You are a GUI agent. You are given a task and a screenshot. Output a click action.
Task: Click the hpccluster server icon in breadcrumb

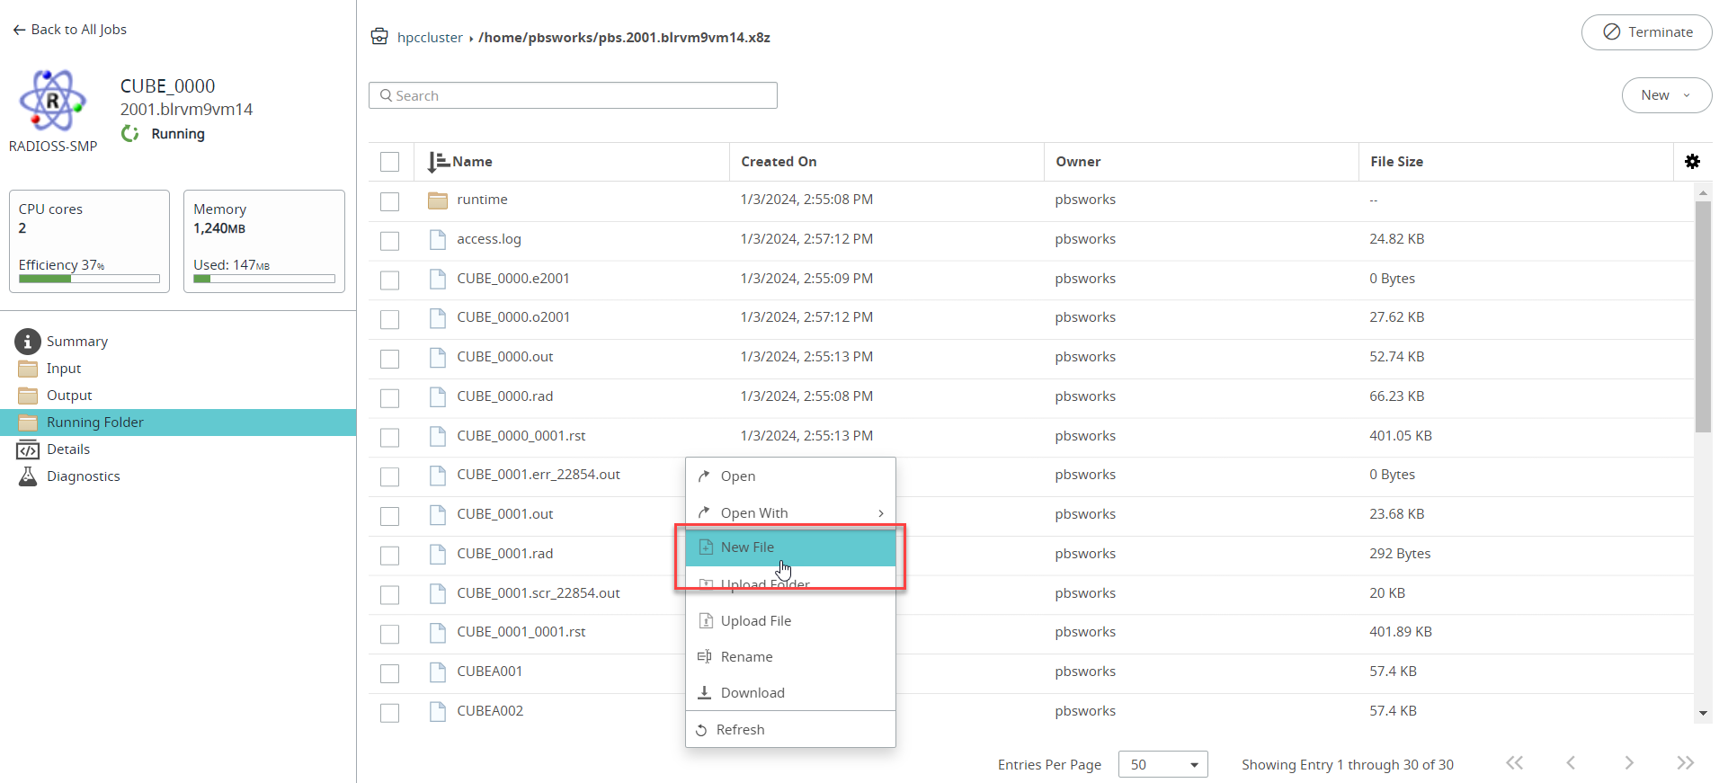pyautogui.click(x=379, y=37)
